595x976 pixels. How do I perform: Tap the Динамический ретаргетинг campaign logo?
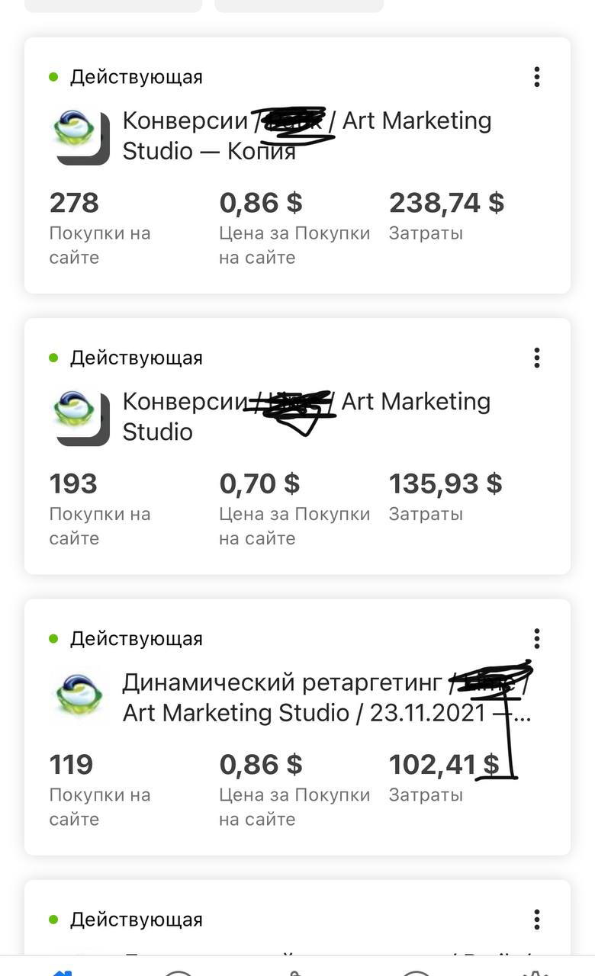(x=76, y=695)
